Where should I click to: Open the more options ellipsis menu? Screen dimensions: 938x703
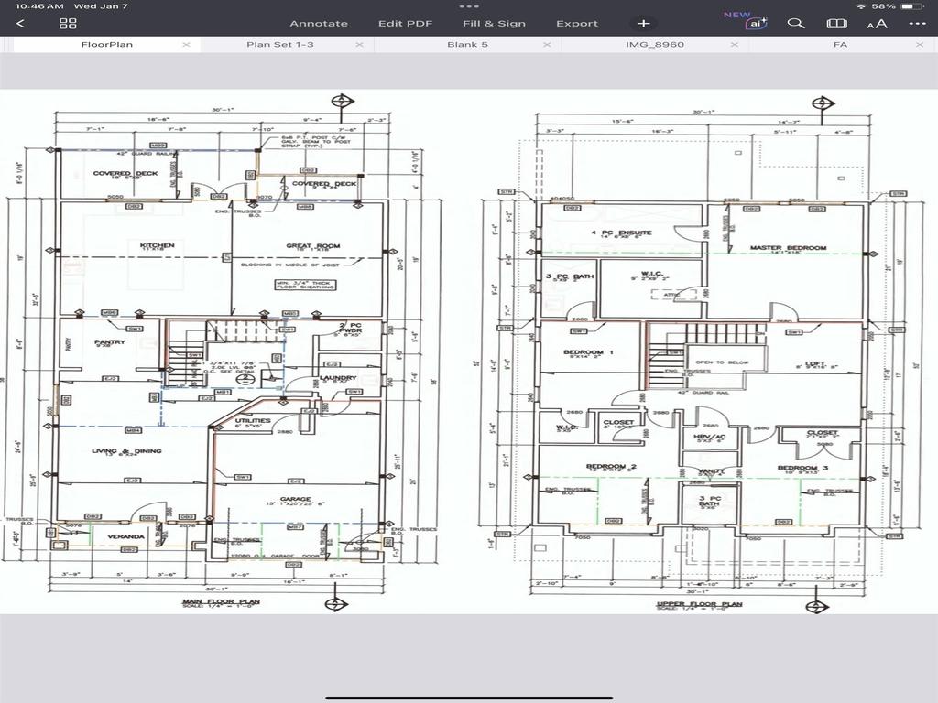[917, 23]
